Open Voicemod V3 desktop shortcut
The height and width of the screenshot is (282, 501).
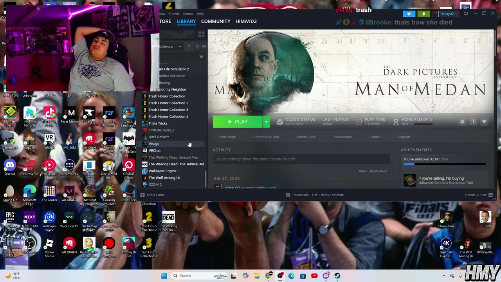click(69, 219)
